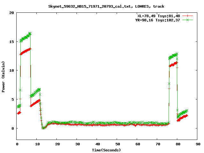Viewport: 204px width, 153px height.
Task: Click x-axis tick label 40
Action: pos(98,144)
